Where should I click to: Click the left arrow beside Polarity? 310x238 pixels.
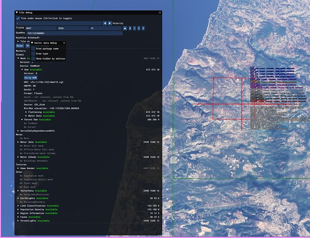click(x=105, y=23)
